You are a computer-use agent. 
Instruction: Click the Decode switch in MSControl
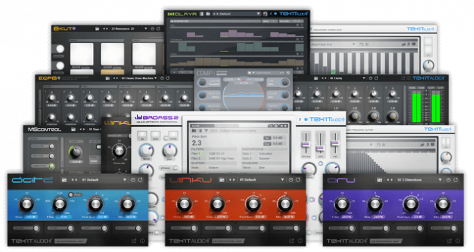[x=51, y=156]
